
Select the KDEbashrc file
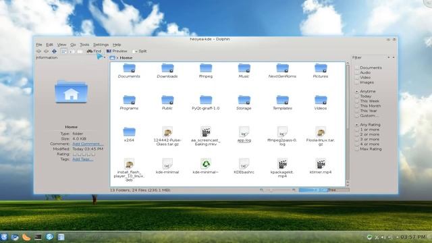[244, 167]
